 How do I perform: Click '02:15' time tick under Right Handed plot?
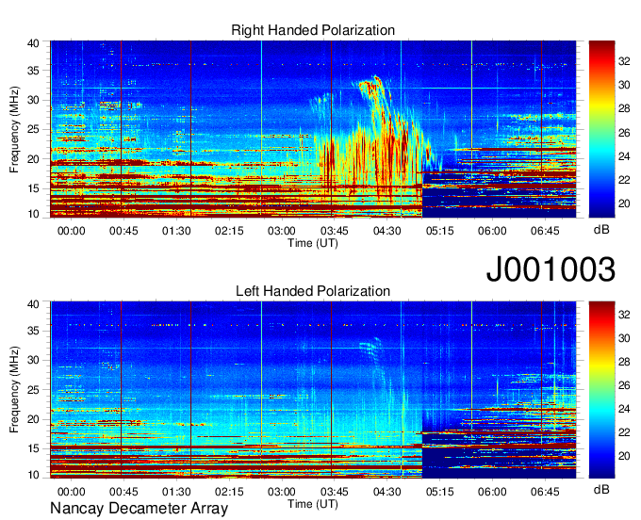[229, 231]
